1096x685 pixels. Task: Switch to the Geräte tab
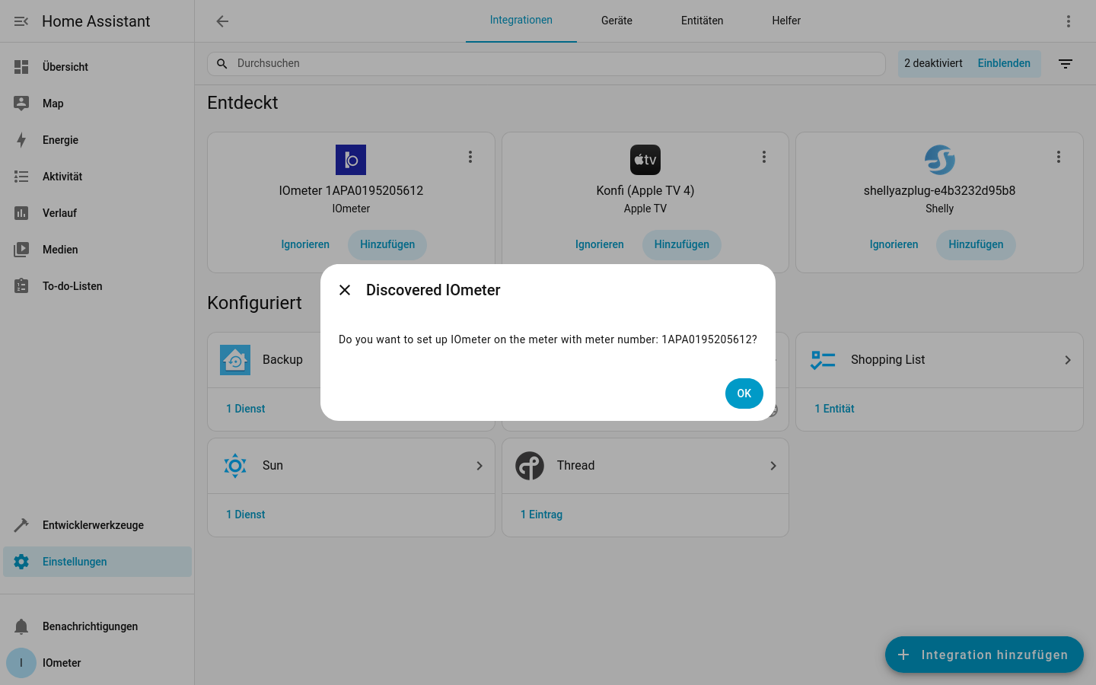[616, 21]
